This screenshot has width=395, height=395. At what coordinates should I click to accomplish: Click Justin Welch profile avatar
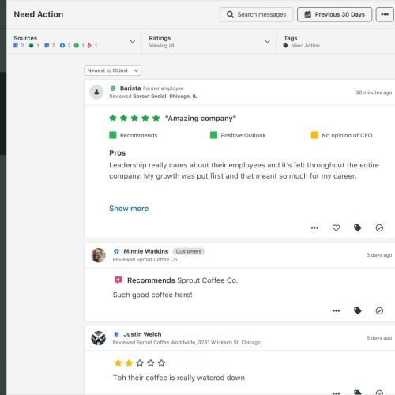pos(98,338)
